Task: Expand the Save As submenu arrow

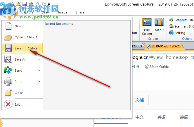Action: 39,59
